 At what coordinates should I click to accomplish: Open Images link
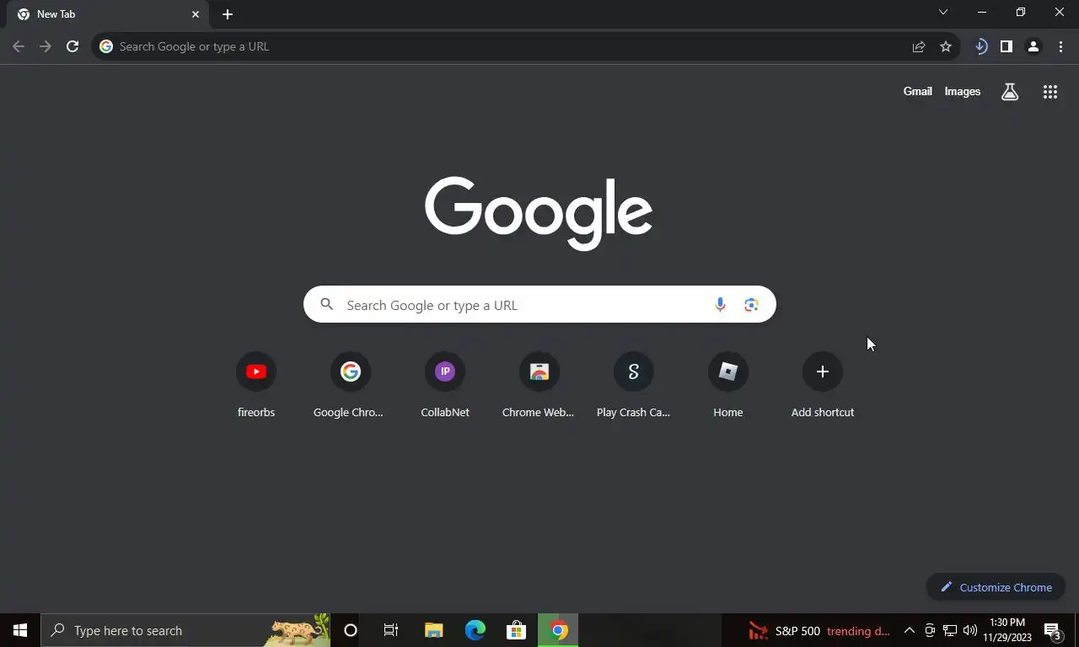pyautogui.click(x=963, y=91)
